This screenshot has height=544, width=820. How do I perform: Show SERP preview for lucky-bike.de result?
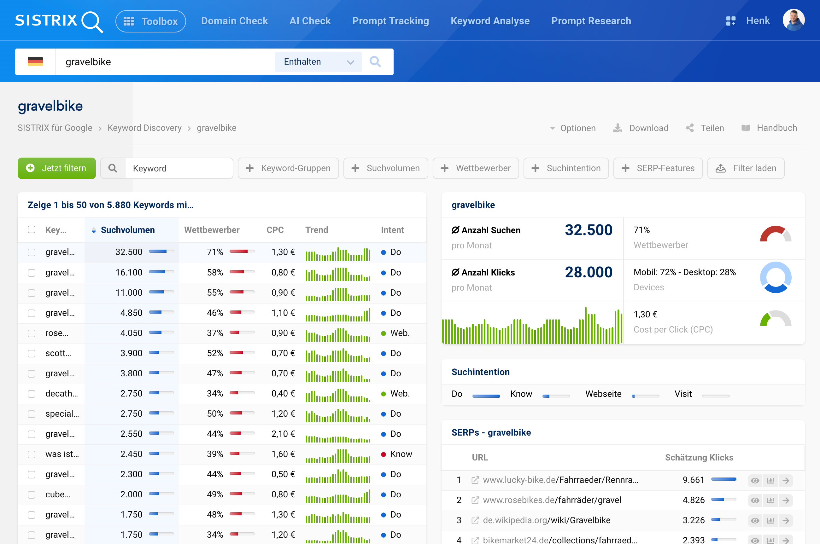coord(755,481)
